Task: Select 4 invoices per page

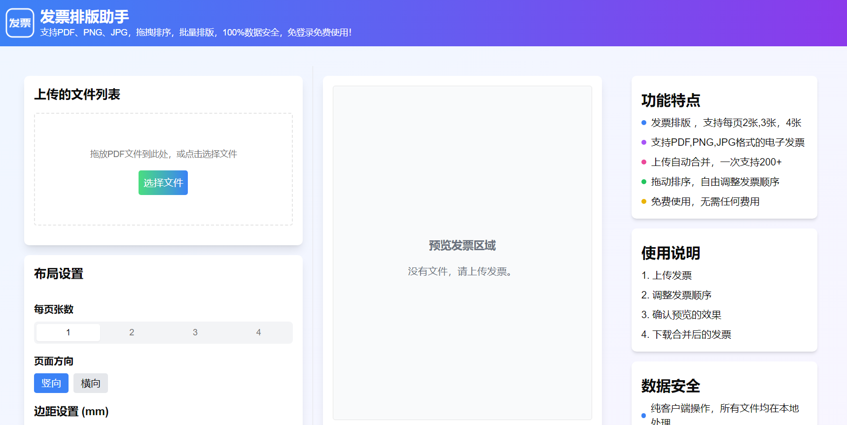Action: click(x=258, y=332)
